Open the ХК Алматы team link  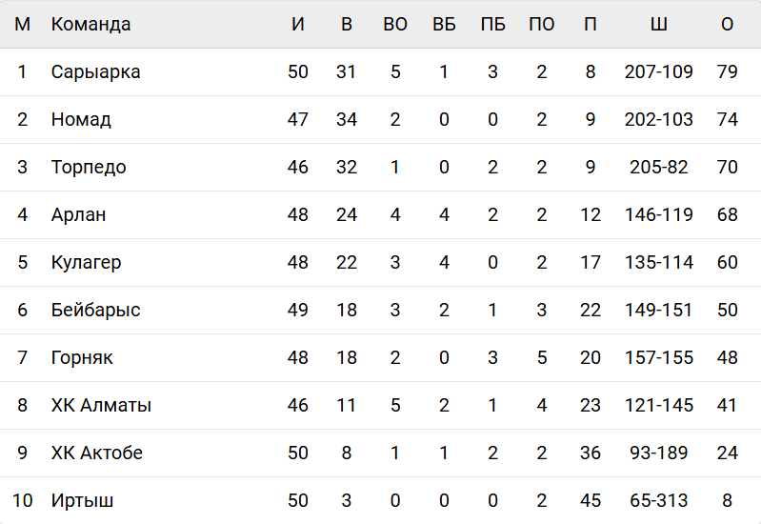101,405
